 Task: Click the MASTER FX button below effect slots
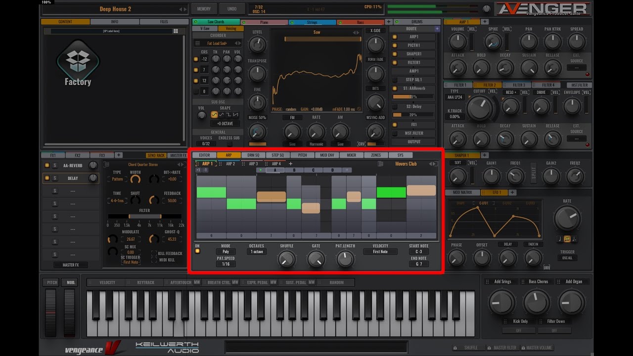[71, 265]
